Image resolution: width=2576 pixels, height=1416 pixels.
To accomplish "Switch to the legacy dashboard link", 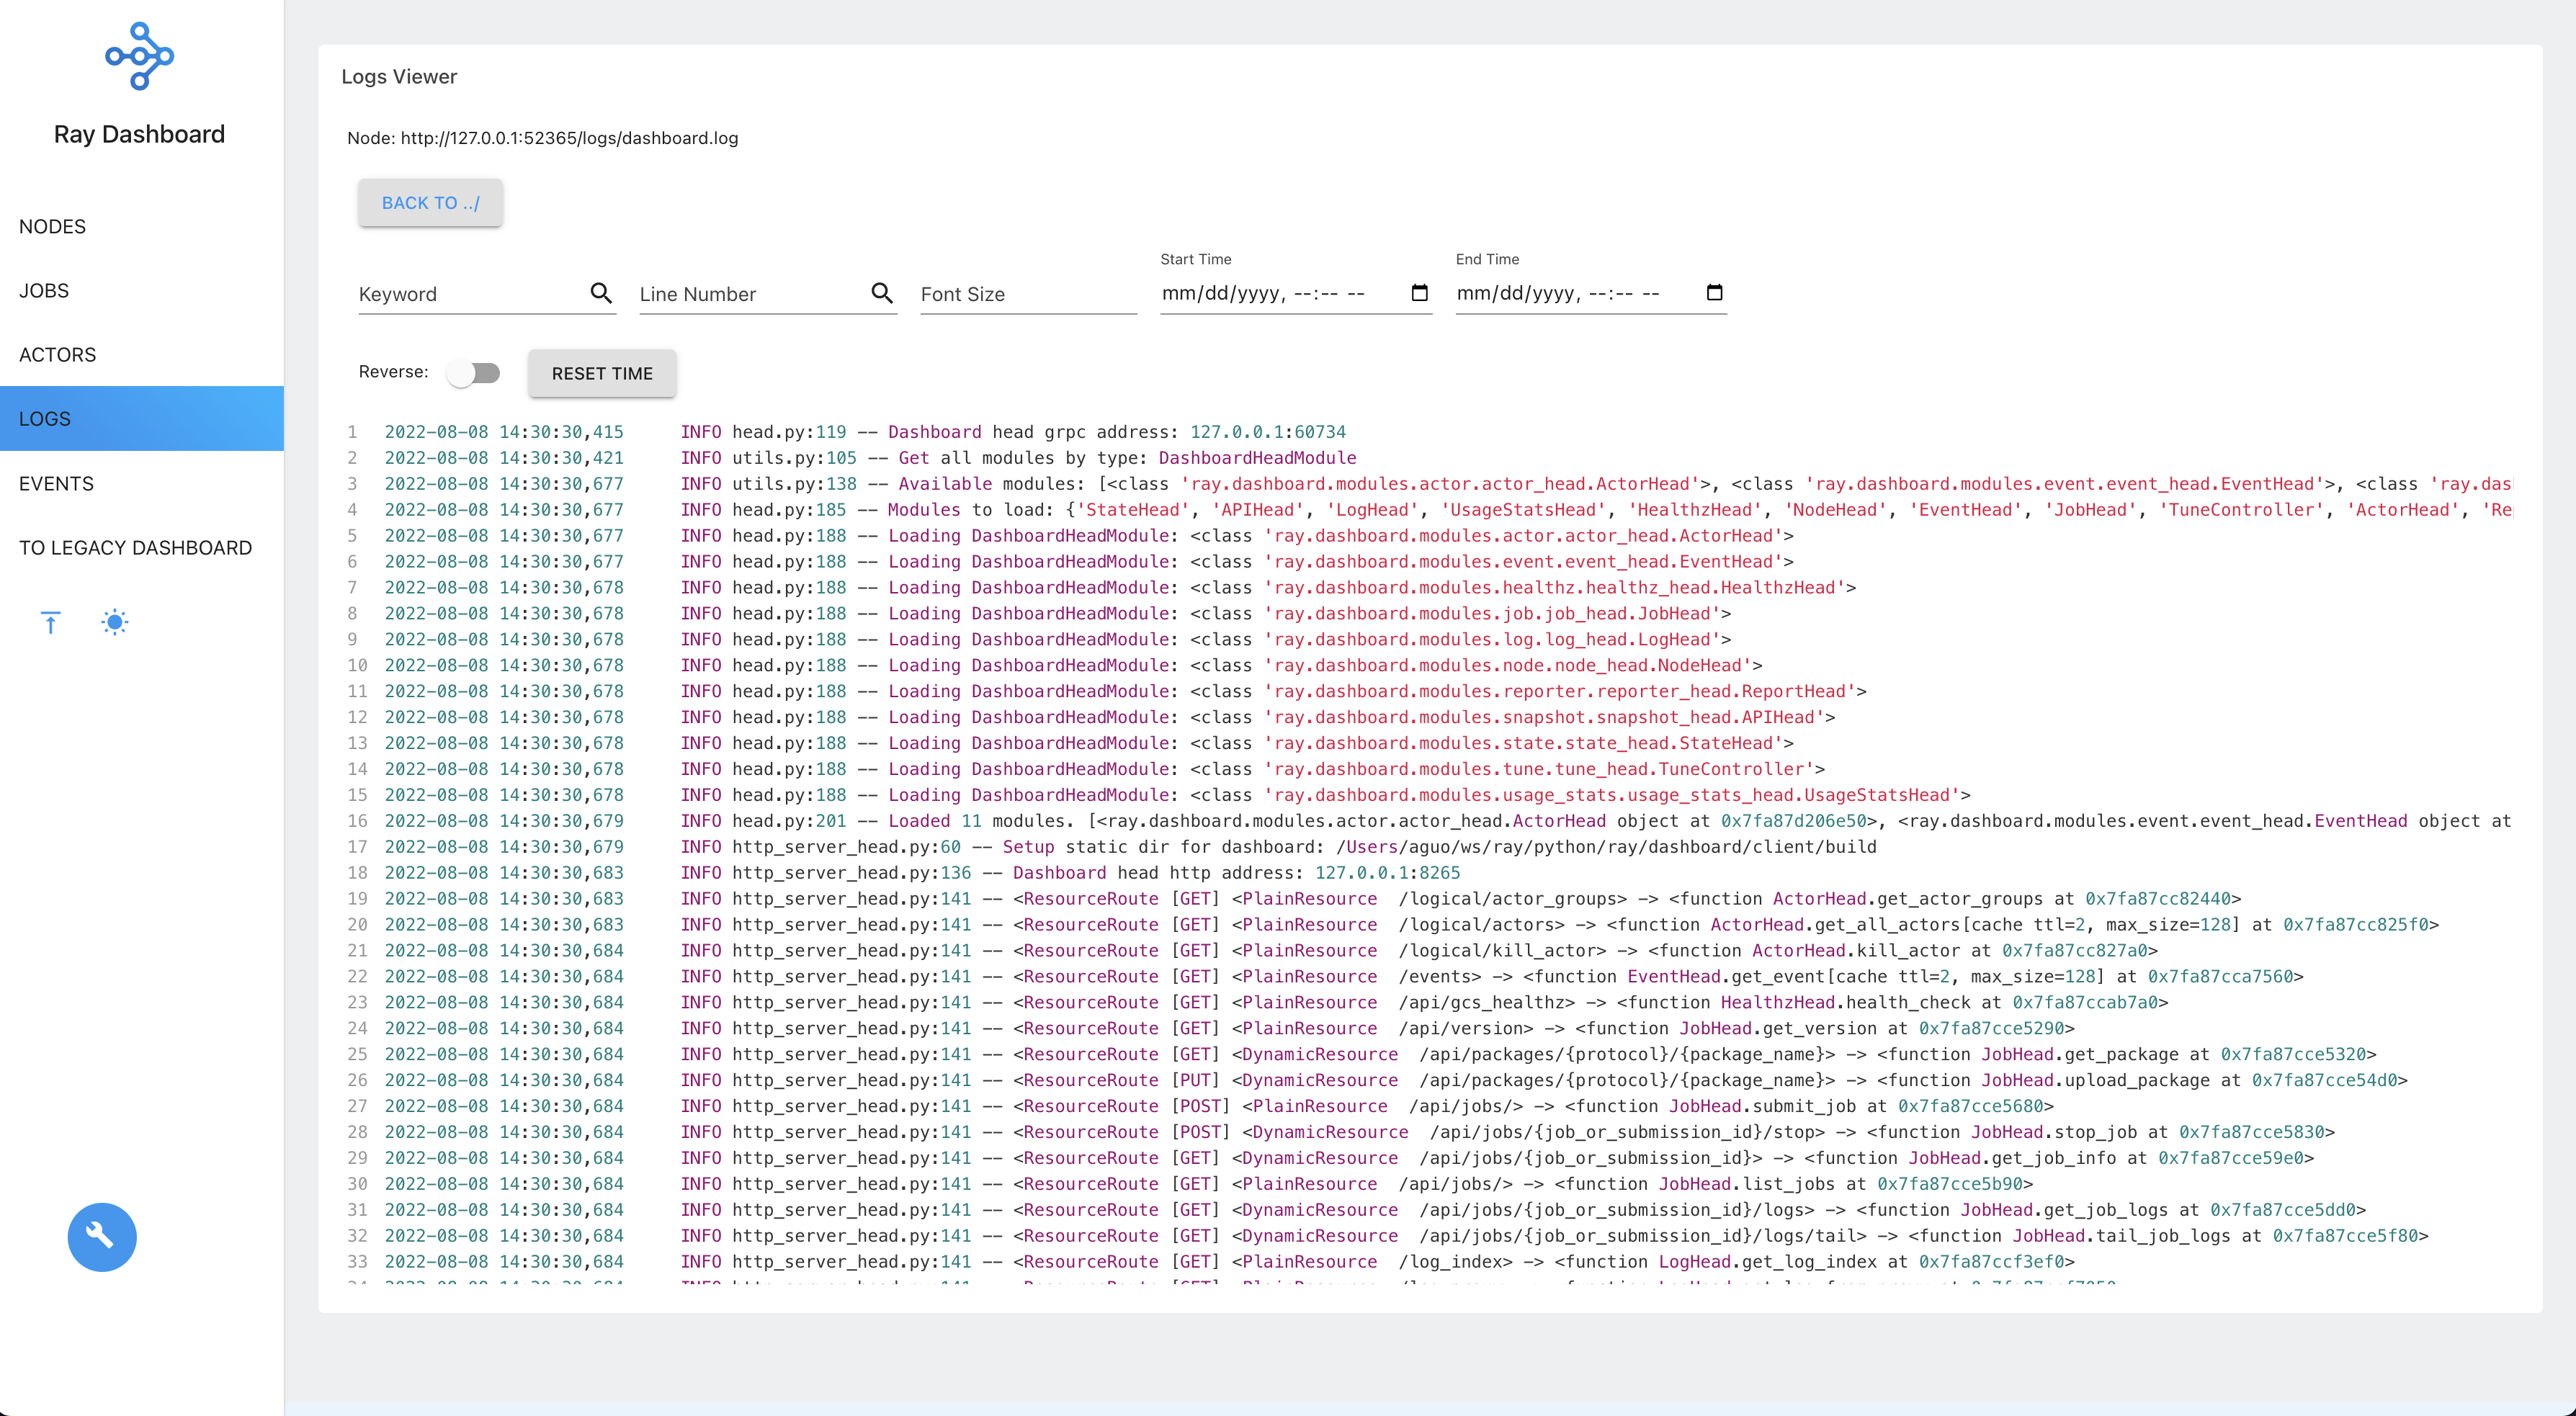I will click(135, 548).
